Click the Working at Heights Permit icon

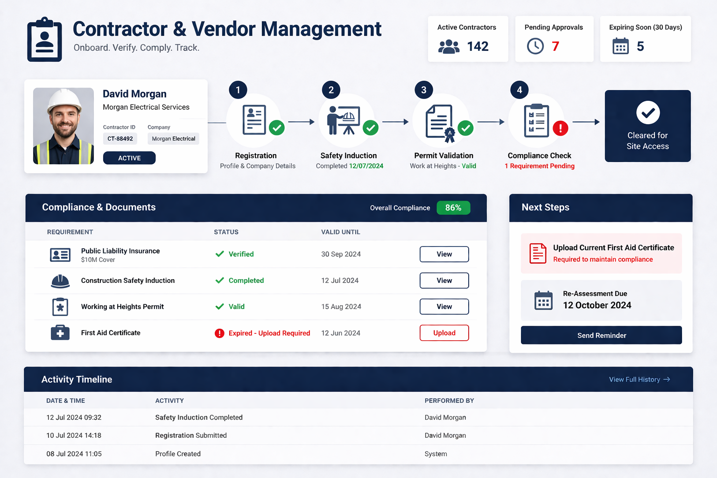(x=60, y=307)
